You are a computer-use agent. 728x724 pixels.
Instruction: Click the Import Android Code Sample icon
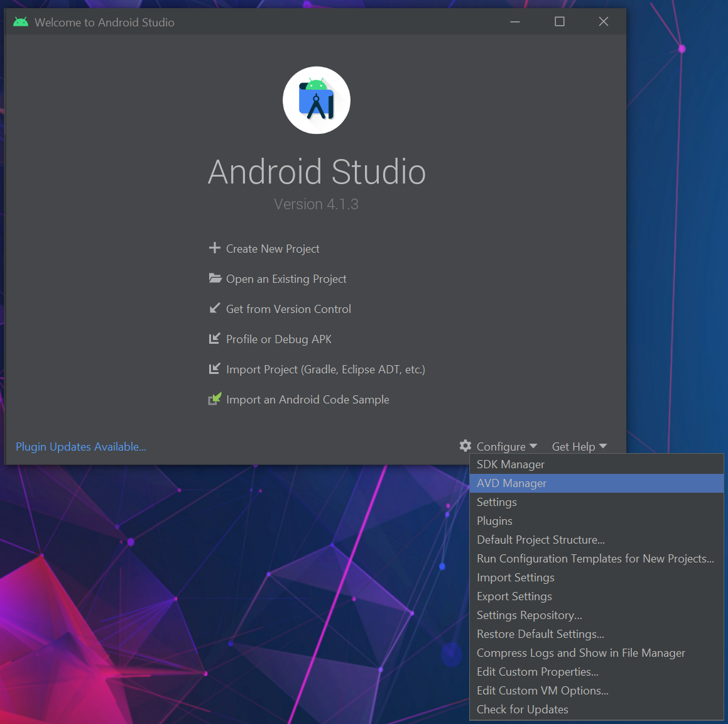coord(215,399)
